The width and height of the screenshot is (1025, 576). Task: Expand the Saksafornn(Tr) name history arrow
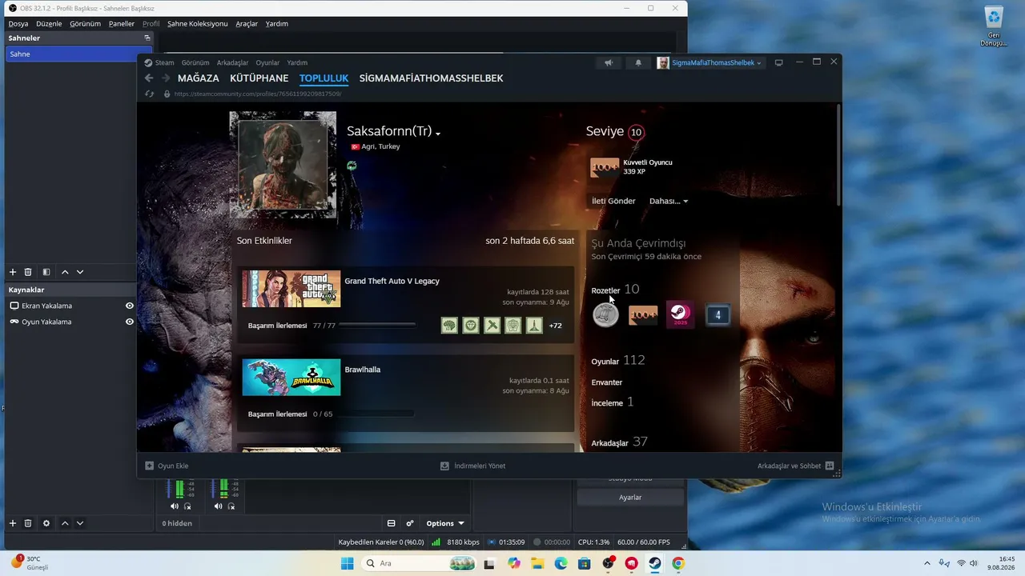click(x=438, y=134)
